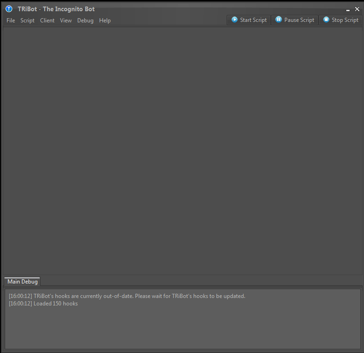Click the Start Script button
The width and height of the screenshot is (364, 353).
pos(249,20)
